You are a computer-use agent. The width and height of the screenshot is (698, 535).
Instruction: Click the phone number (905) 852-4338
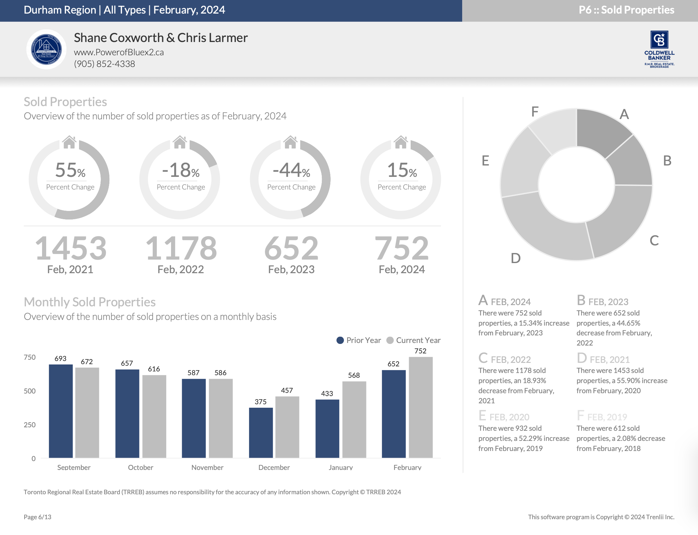click(105, 64)
